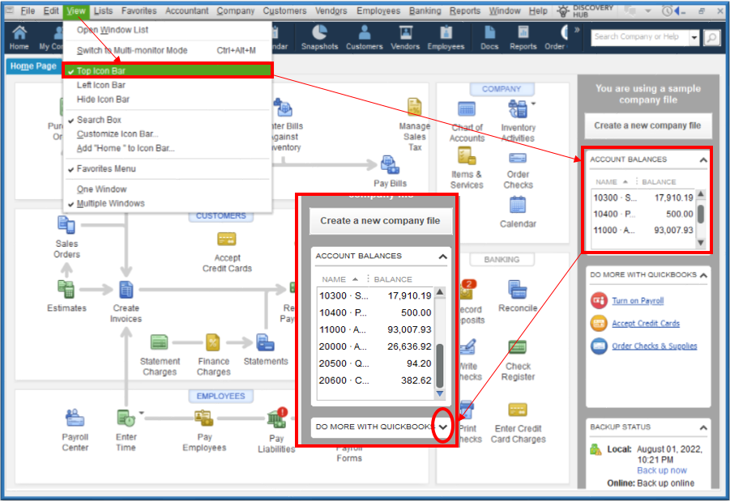Click Create a new company file button
730x501 pixels.
pos(647,125)
